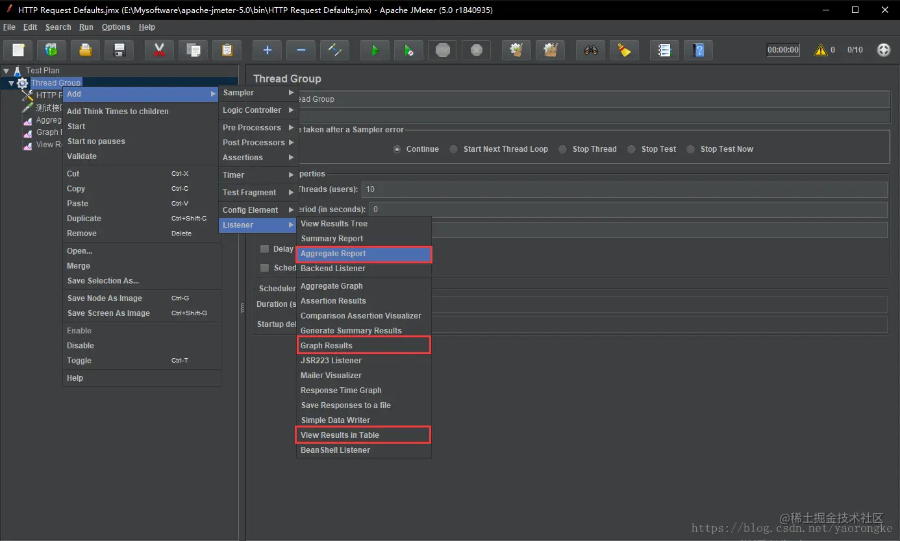Toggle the Delay checkbox
This screenshot has width=900, height=541.
[x=265, y=249]
